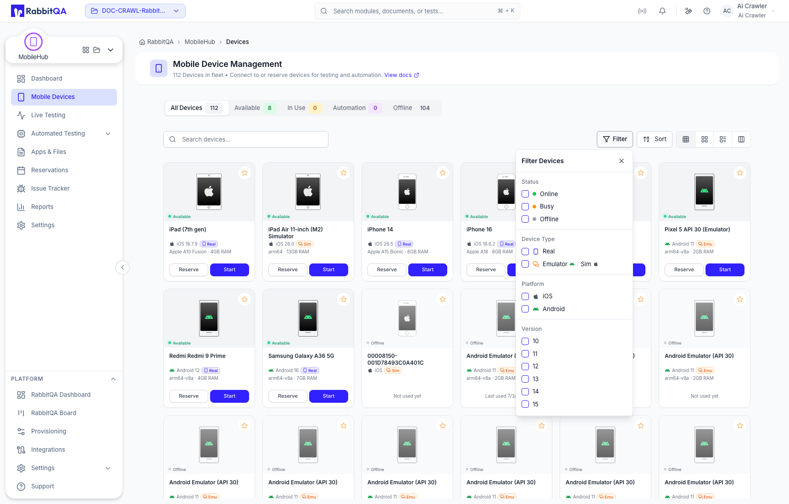Check the Real device type filter
The height and width of the screenshot is (504, 789).
(525, 252)
